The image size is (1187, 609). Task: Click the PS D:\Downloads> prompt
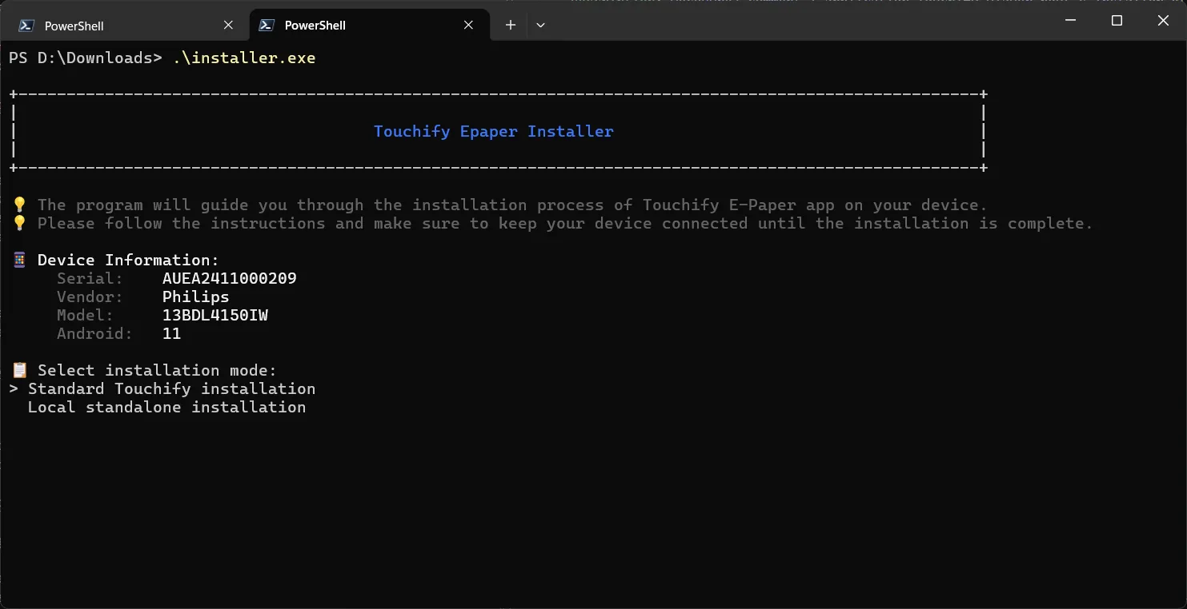(86, 58)
